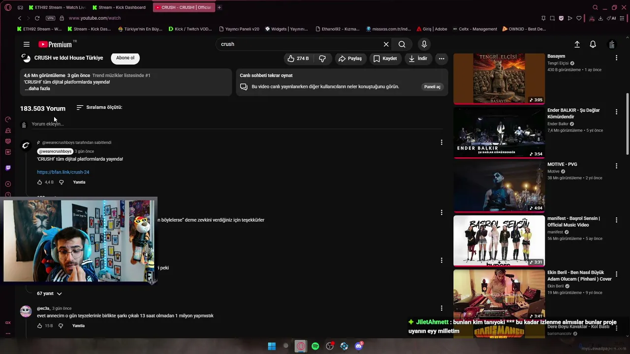Open the bfan.link/crush-24 link
The width and height of the screenshot is (630, 354).
(63, 172)
